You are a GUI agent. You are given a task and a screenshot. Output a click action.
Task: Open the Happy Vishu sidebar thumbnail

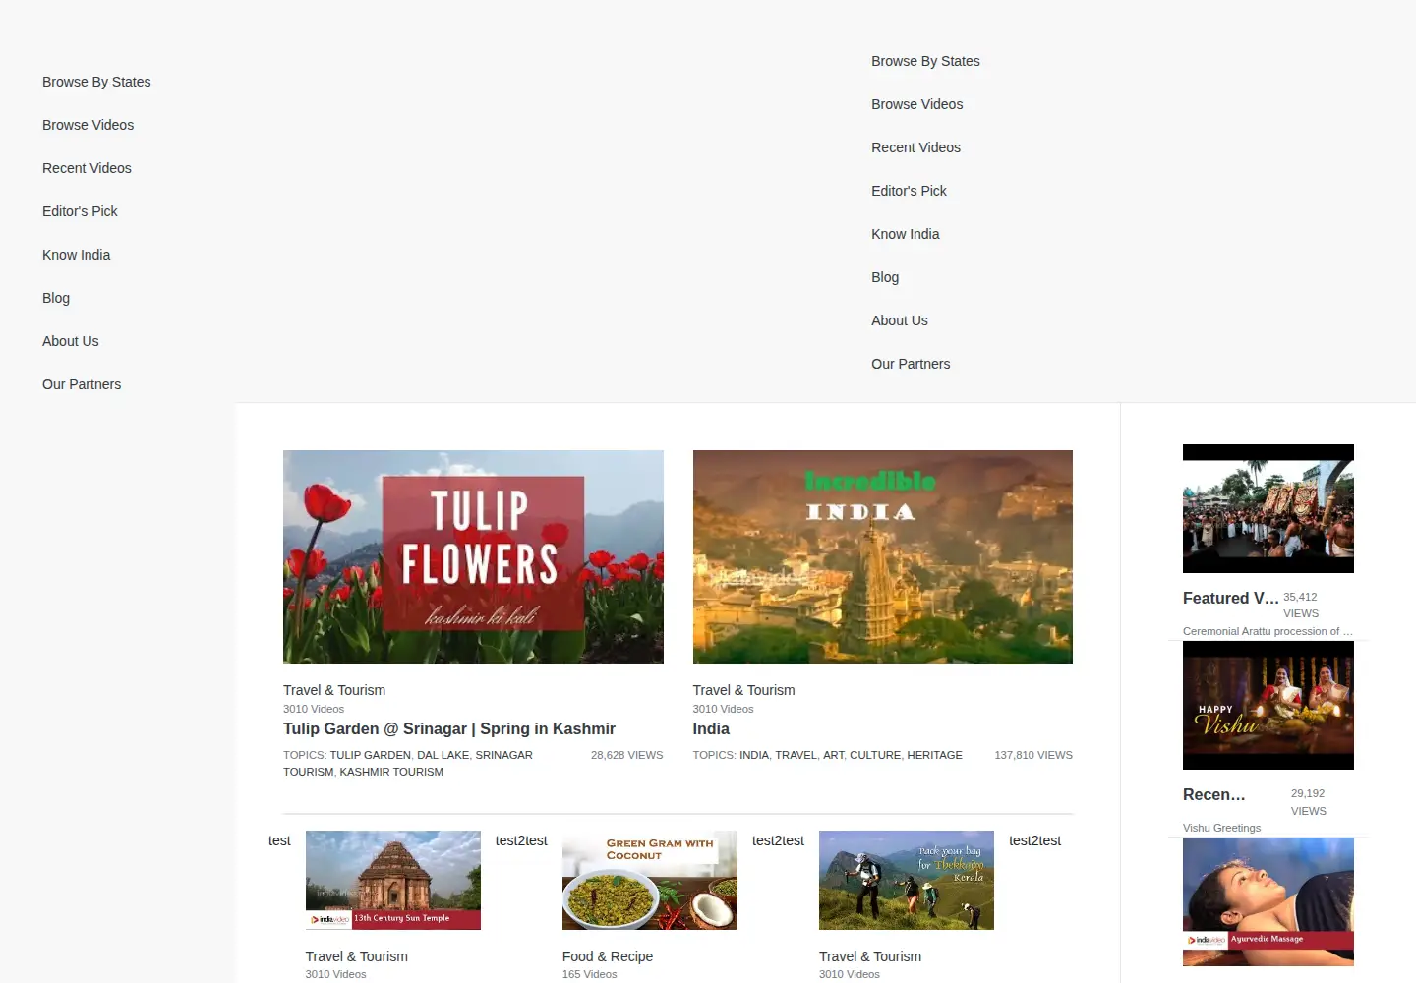point(1268,705)
